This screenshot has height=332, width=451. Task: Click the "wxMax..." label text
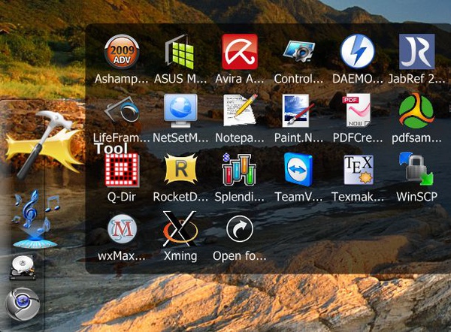tap(121, 256)
